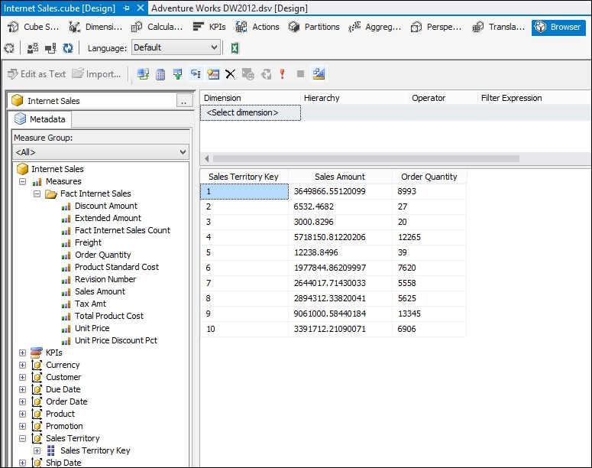Switch to the Browser tab
The width and height of the screenshot is (592, 468).
558,28
